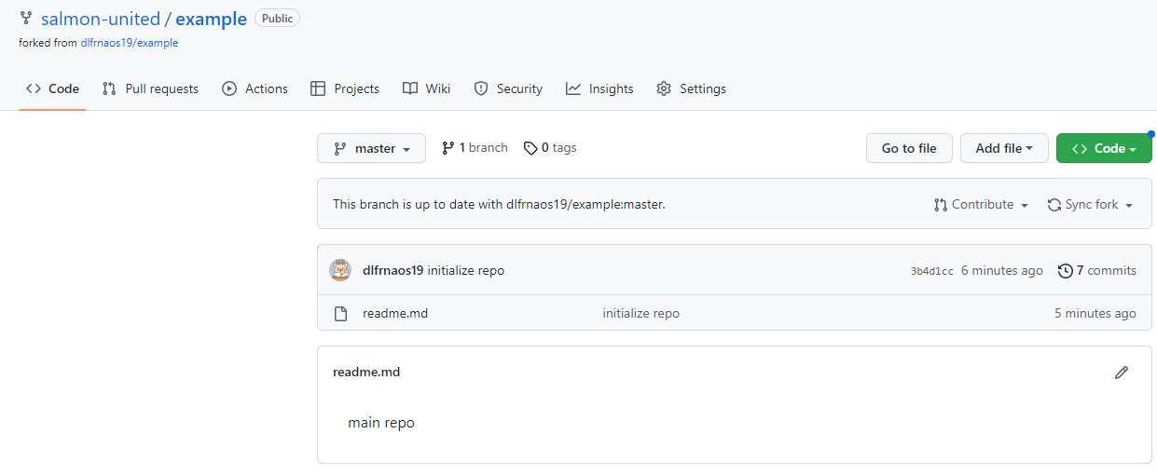Screen dimensions: 1157x475
Task: Open the latest commit message initialize repo
Action: coord(466,270)
